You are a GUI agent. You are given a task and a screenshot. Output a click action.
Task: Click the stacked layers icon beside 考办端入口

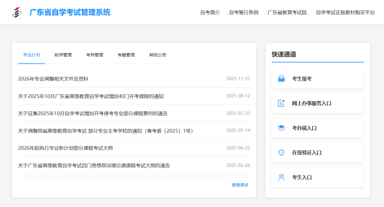(x=281, y=128)
